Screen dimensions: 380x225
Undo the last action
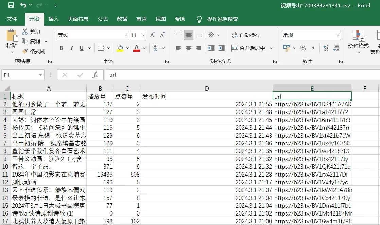click(x=23, y=5)
